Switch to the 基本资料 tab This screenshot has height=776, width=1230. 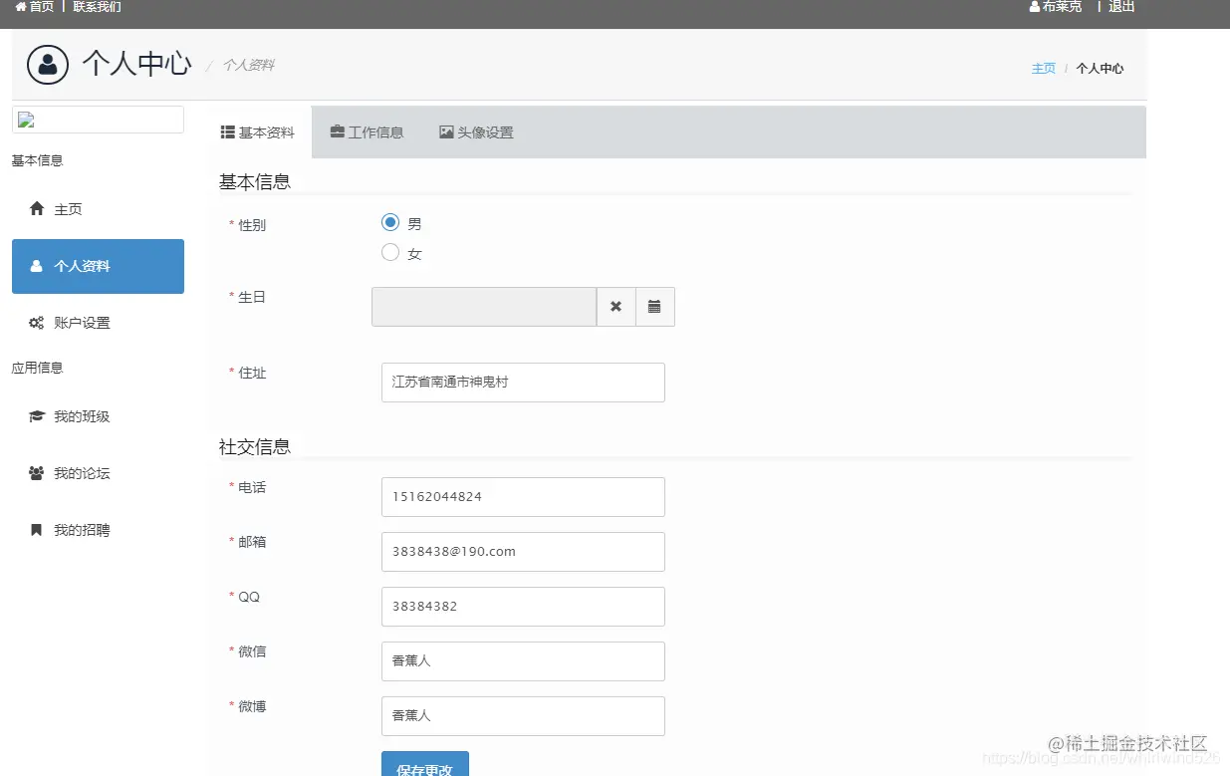(258, 132)
